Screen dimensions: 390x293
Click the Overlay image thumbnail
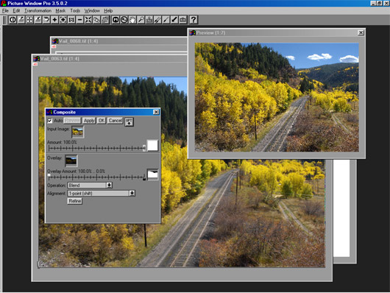tap(71, 160)
